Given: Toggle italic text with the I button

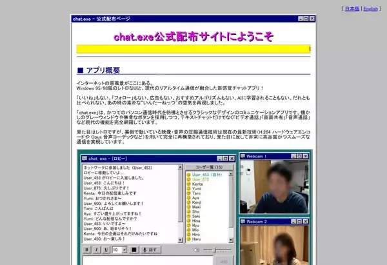Looking at the screenshot, I should tap(97, 250).
